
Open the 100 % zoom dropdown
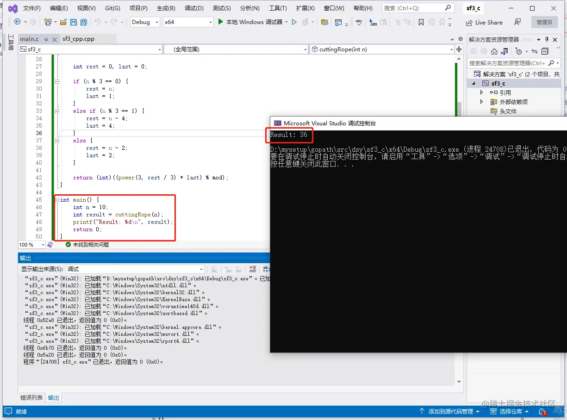31,245
